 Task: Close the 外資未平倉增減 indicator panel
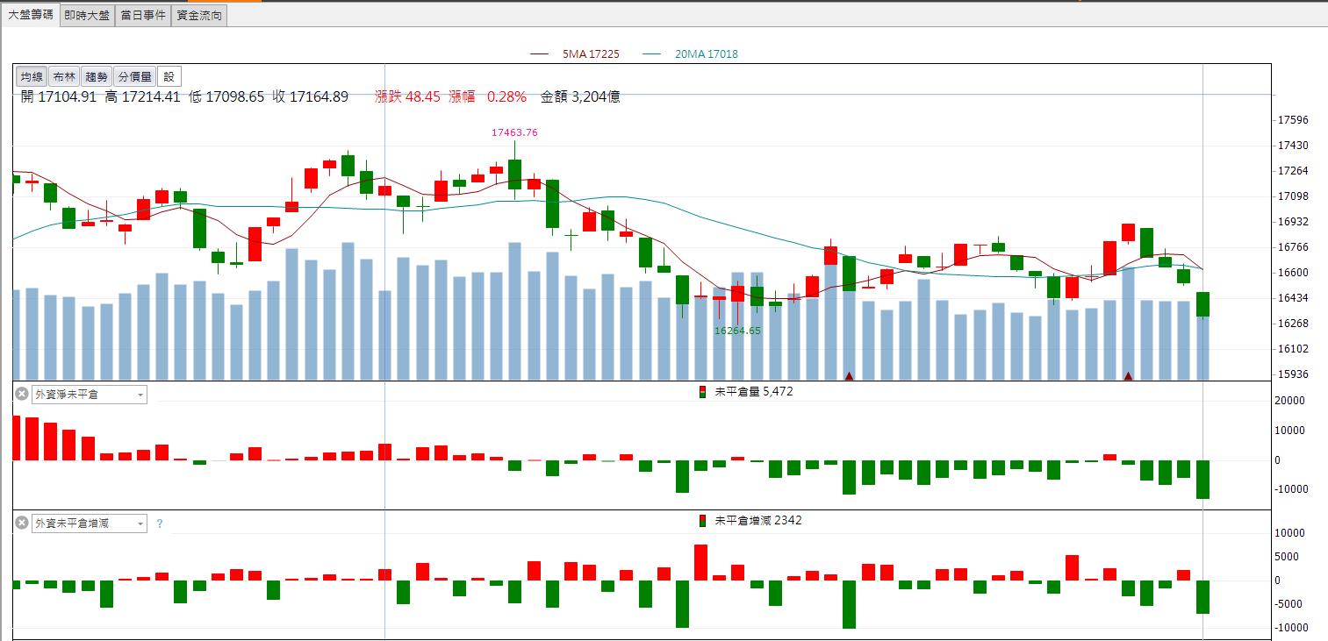point(22,523)
